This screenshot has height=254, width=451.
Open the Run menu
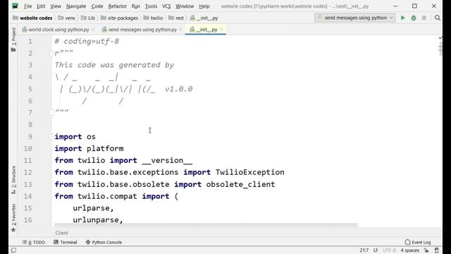135,6
